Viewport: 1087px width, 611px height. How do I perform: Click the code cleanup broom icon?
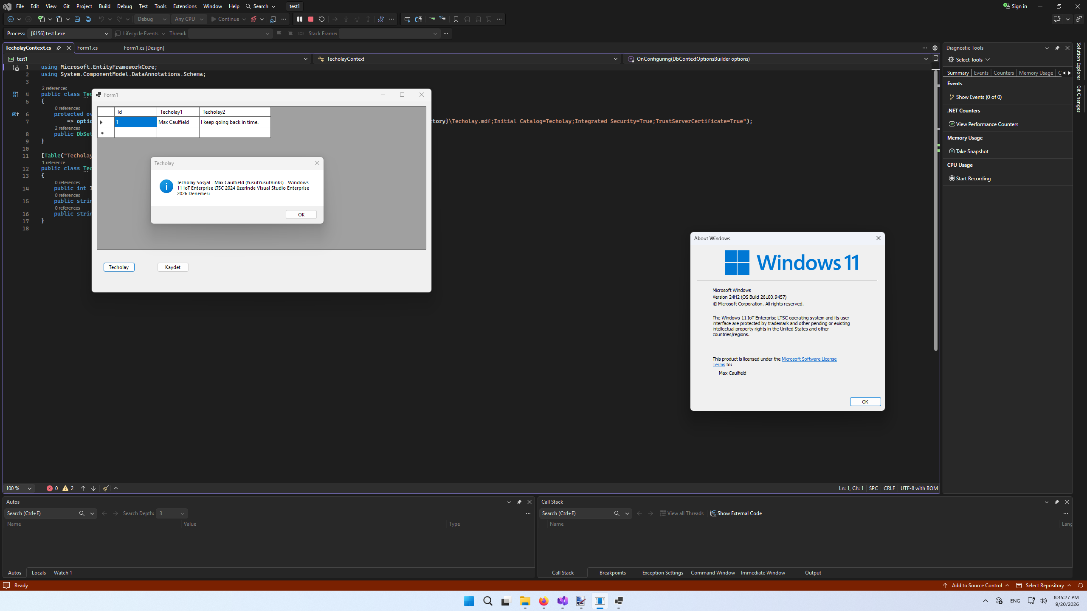[x=106, y=488]
